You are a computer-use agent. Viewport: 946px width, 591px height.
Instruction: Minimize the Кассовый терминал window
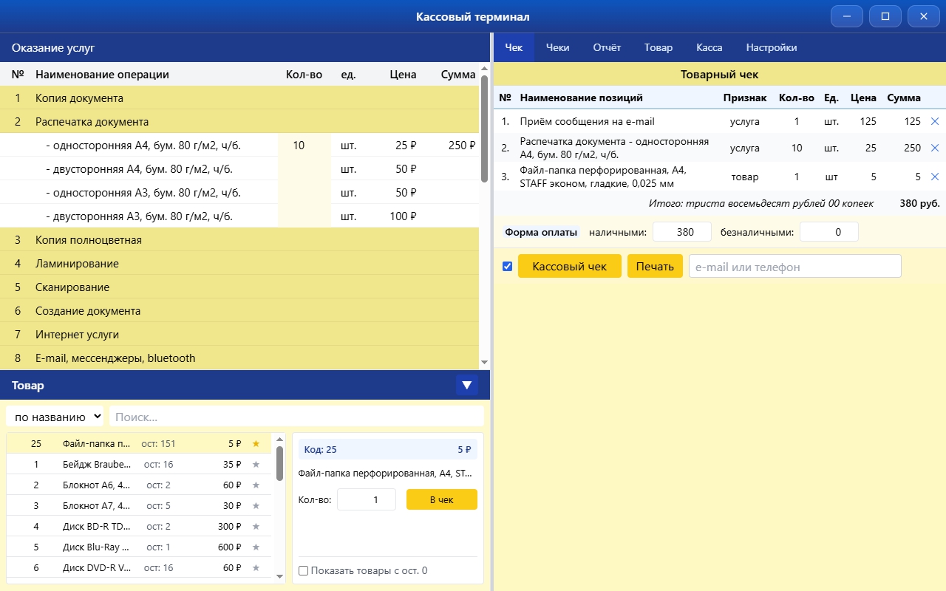tap(847, 16)
